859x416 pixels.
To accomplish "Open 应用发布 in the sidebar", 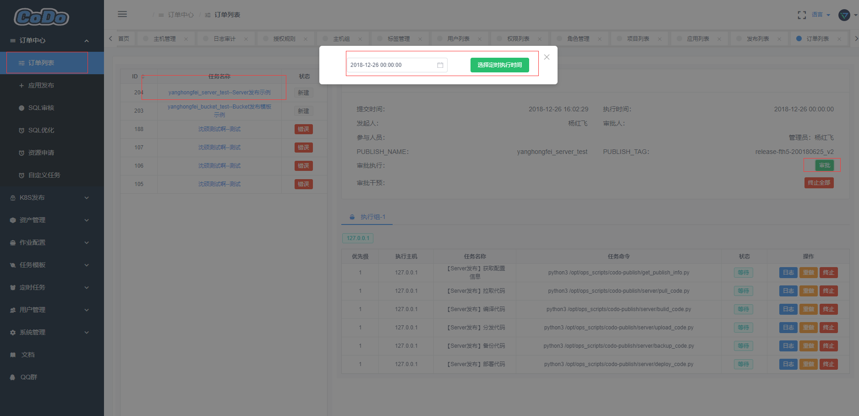I will coord(52,85).
